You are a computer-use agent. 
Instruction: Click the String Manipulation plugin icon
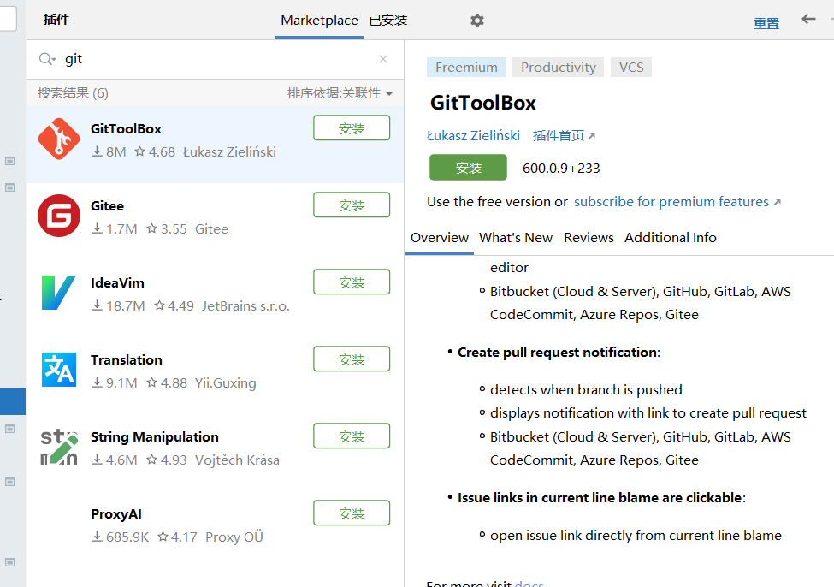(x=59, y=447)
